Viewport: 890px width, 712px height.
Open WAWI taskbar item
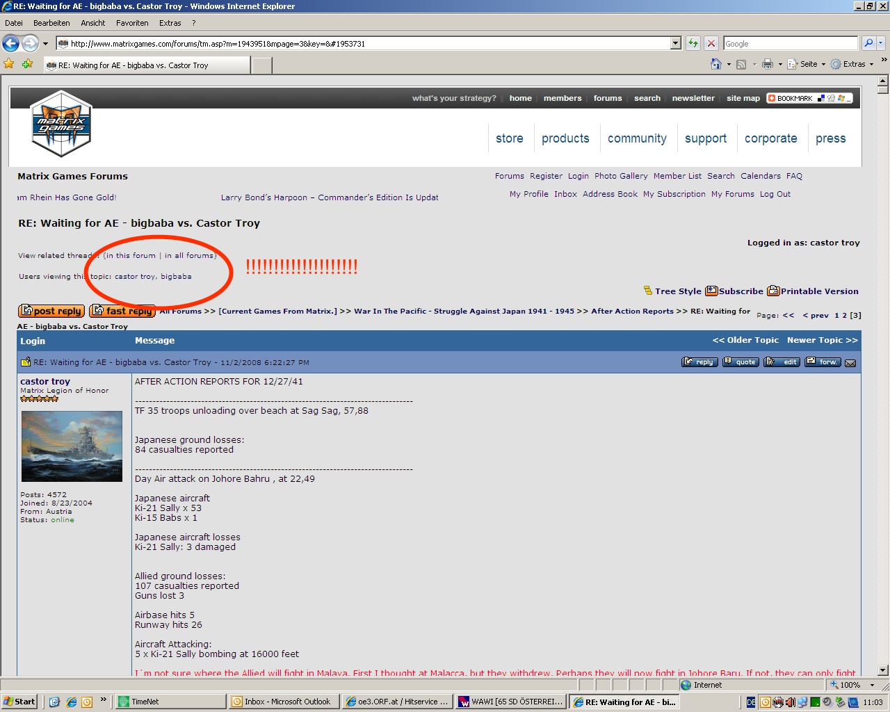[511, 702]
